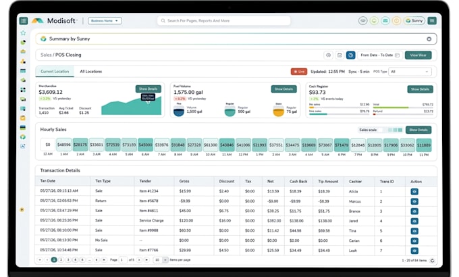Open the green circular icon in header
This screenshot has width=459, height=277.
[374, 21]
